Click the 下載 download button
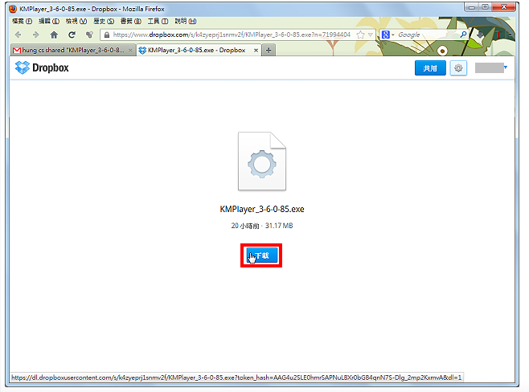The image size is (529, 392). click(x=262, y=255)
